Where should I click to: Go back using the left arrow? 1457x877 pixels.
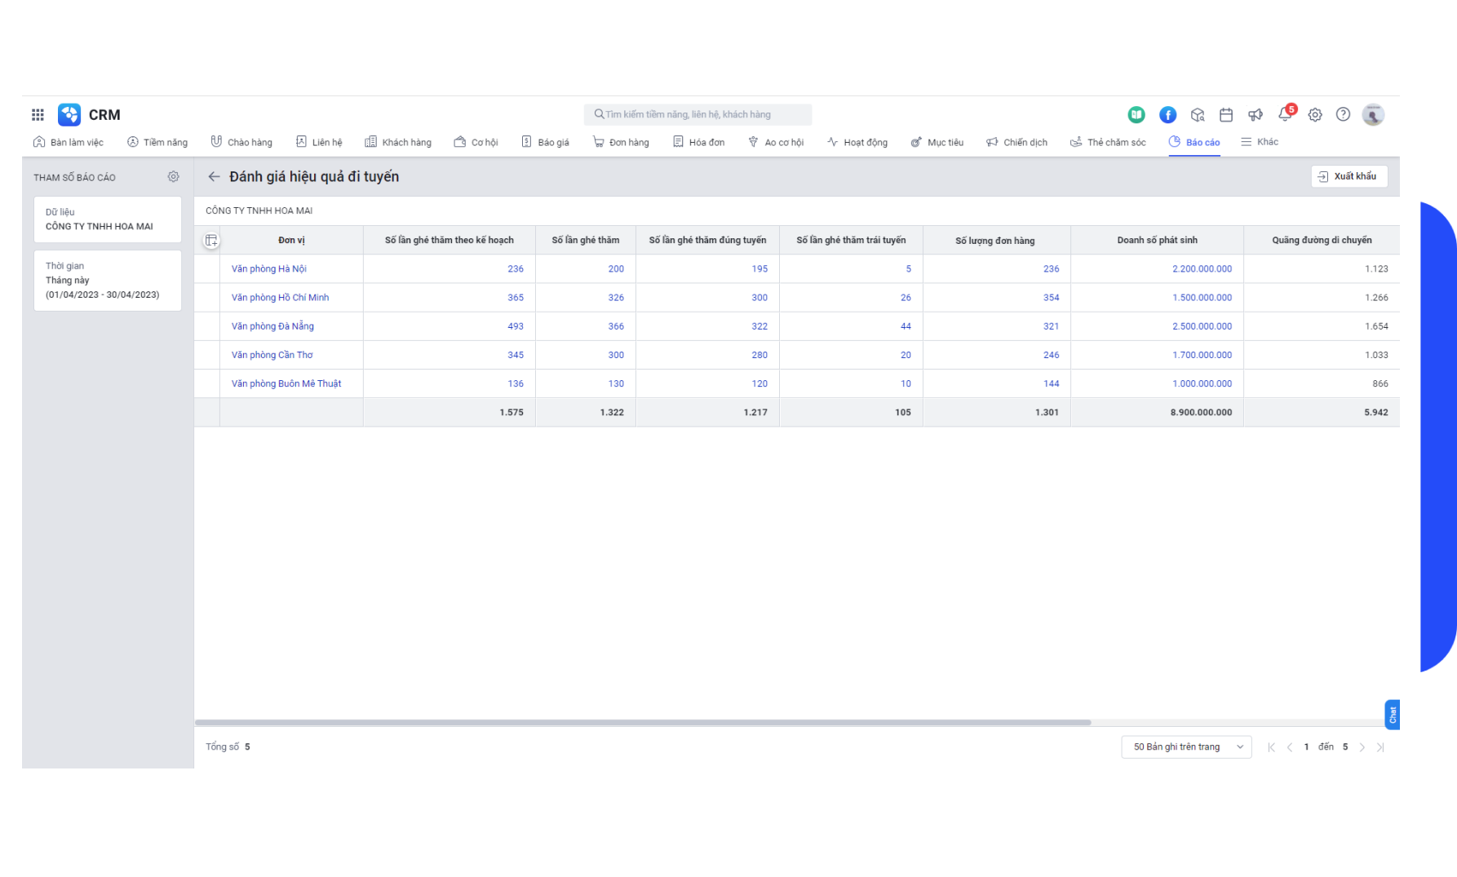(x=214, y=177)
